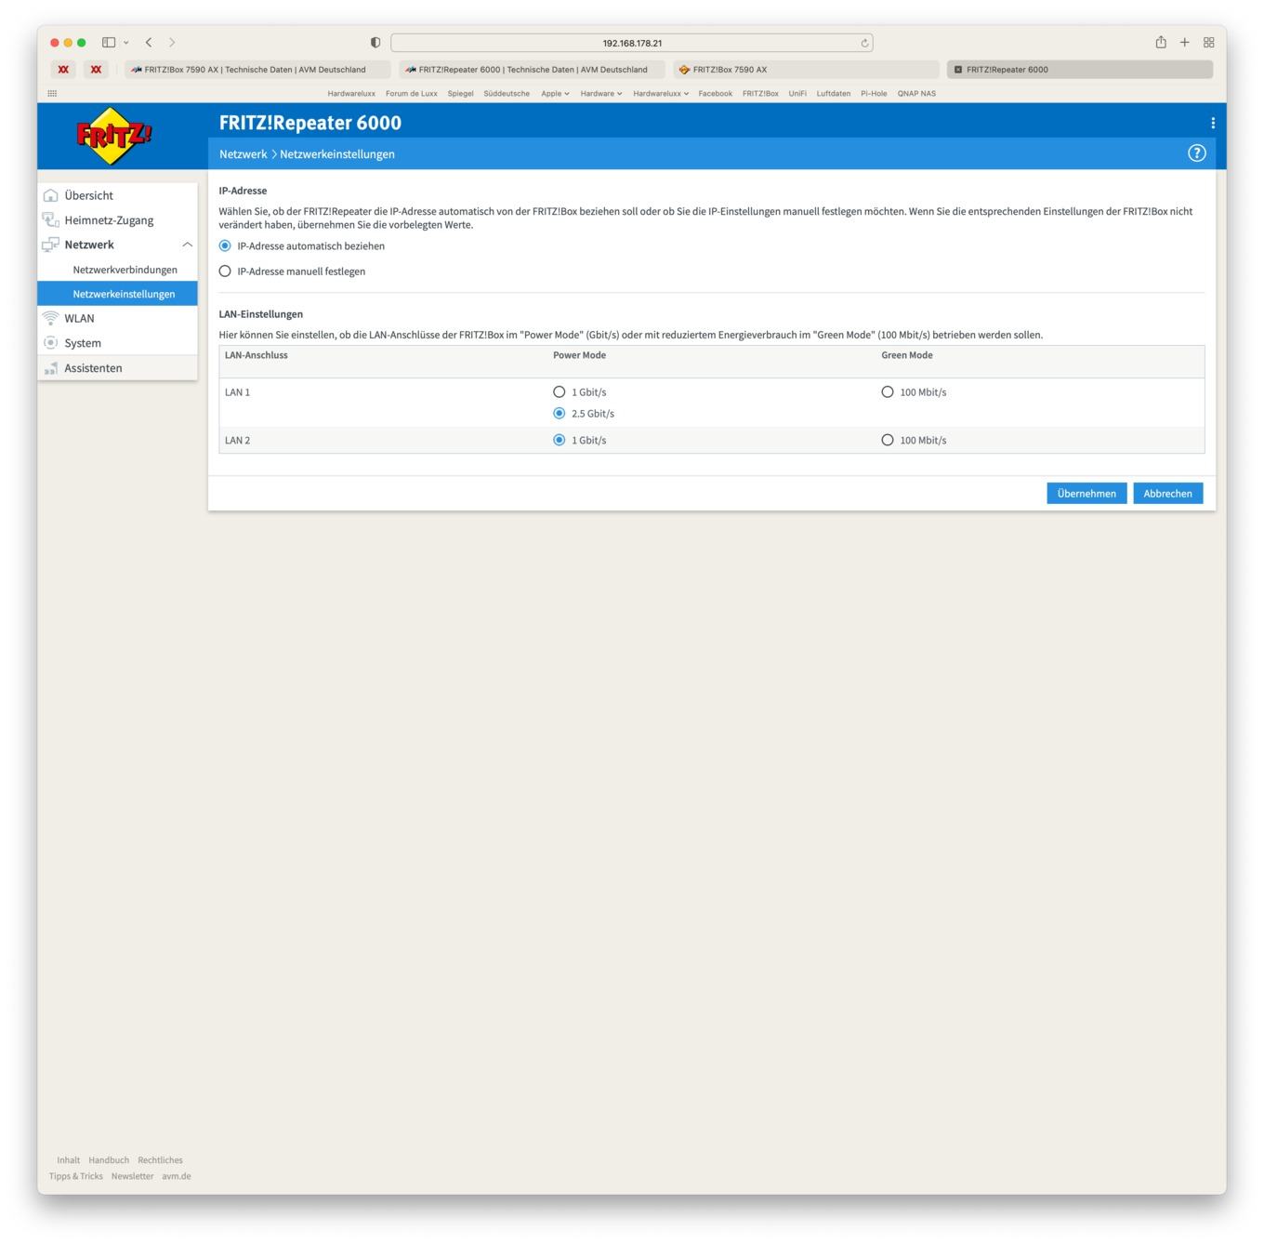Click the Übernehmen button
The image size is (1264, 1244).
tap(1086, 494)
